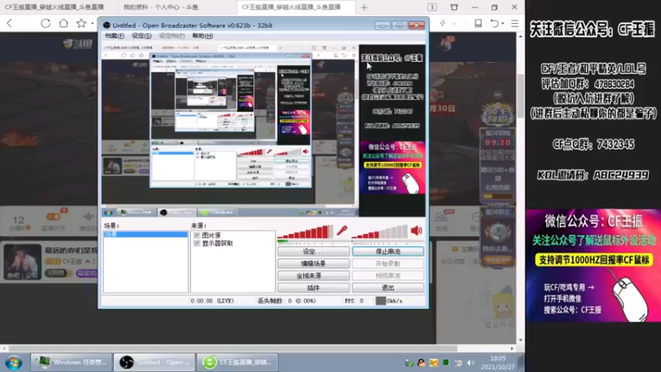This screenshot has width=661, height=372.
Task: Click the 全域来源... button
Action: [x=313, y=276]
